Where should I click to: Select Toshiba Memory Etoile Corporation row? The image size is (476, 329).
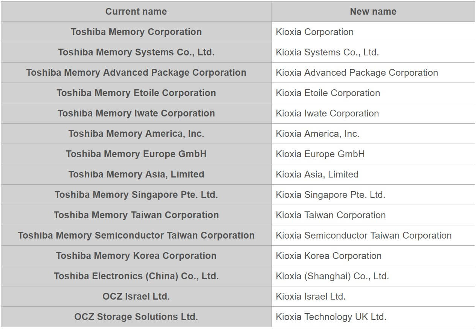238,93
